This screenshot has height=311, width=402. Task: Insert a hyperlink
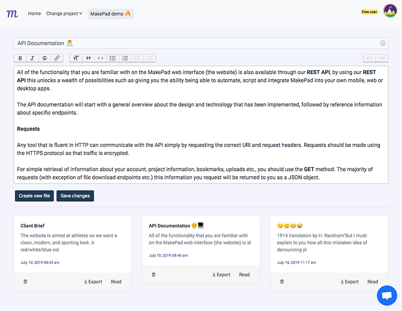coord(57,58)
